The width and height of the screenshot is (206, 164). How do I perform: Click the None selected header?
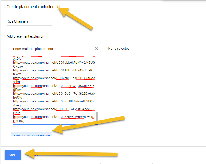[119, 49]
